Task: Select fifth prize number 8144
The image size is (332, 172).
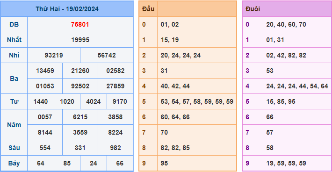Action: pos(45,132)
